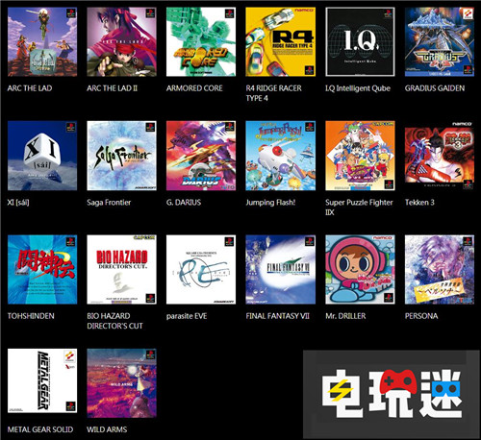
Task: Open the R4 Ridge Racer Type 4 cover
Action: tap(281, 42)
